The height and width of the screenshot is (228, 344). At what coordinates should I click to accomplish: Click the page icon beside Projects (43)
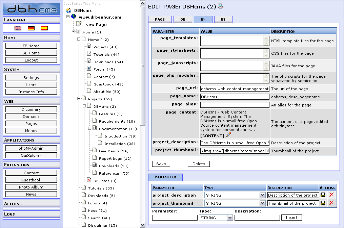click(89, 46)
